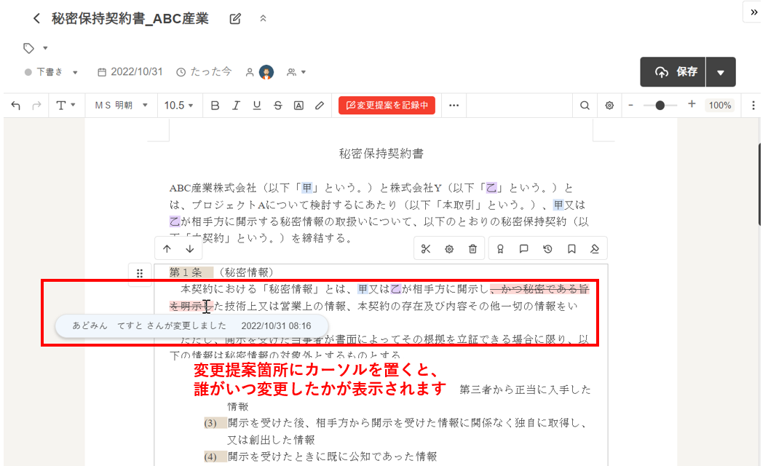Click the undo arrow in the toolbar
The image size is (768, 466).
(16, 106)
